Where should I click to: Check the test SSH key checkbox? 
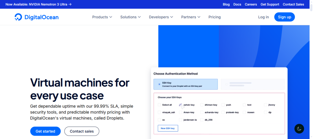[x=244, y=105]
